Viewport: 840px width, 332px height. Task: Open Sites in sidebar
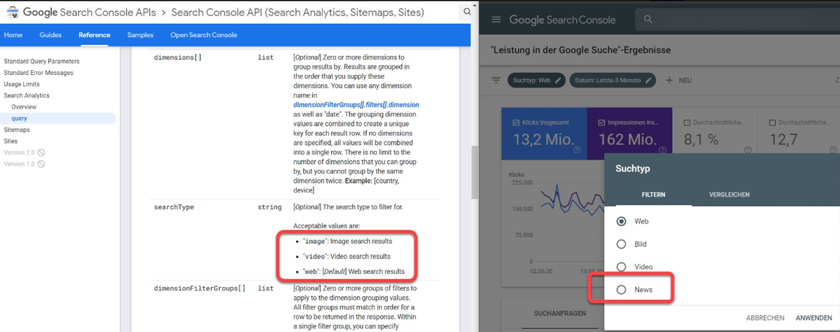pos(11,141)
